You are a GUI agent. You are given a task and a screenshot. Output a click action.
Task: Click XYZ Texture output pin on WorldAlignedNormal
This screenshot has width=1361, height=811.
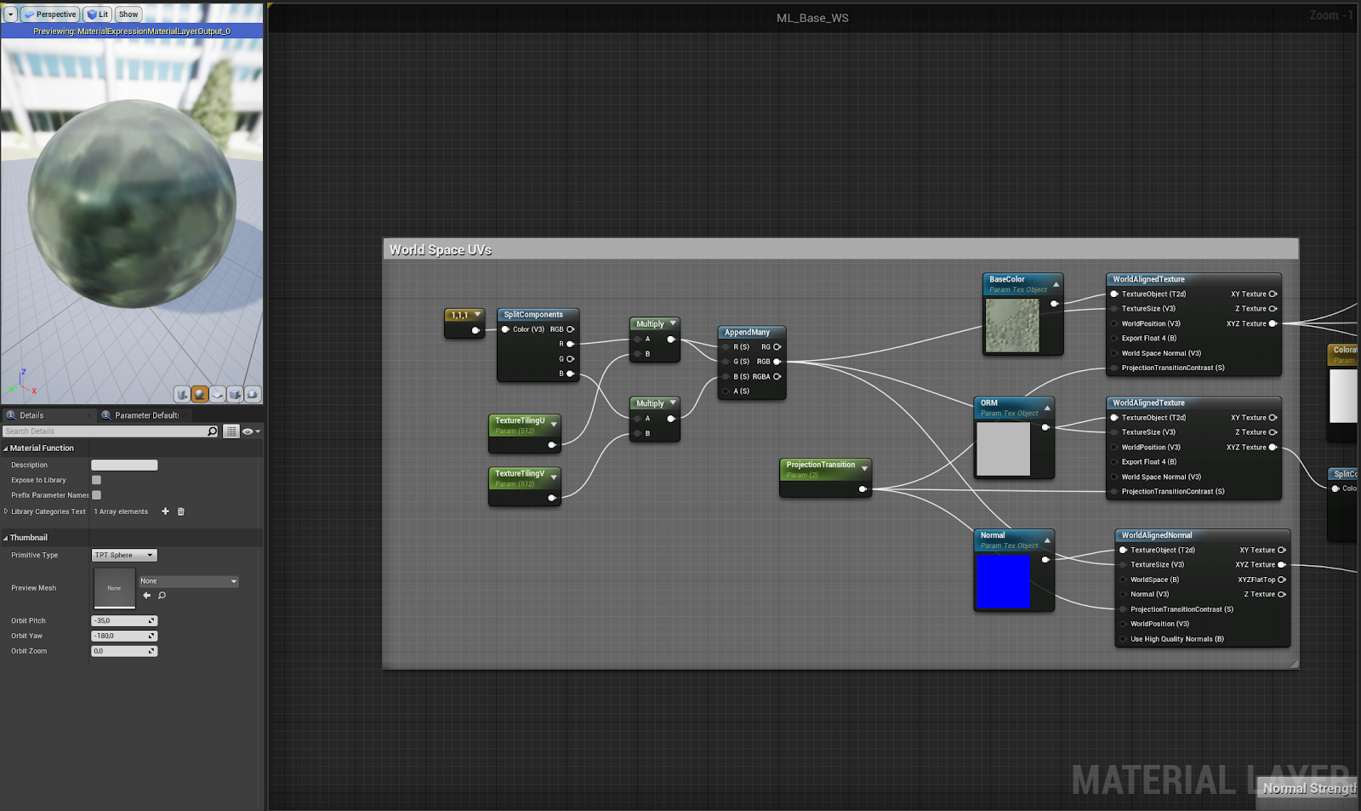(x=1281, y=565)
